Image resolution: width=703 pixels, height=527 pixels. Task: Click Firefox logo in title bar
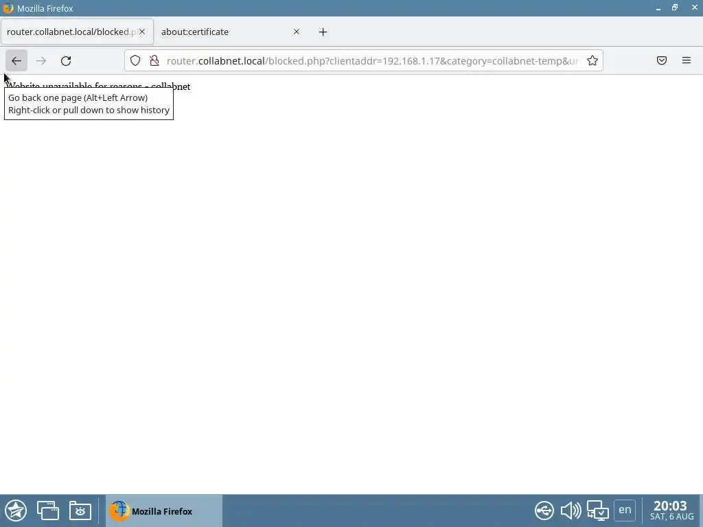point(8,8)
